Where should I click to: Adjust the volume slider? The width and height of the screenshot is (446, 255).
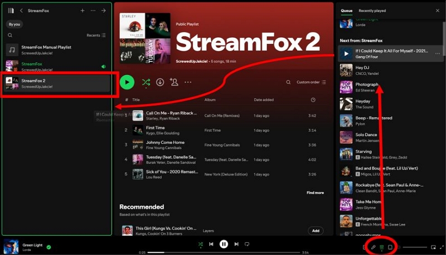(415, 247)
